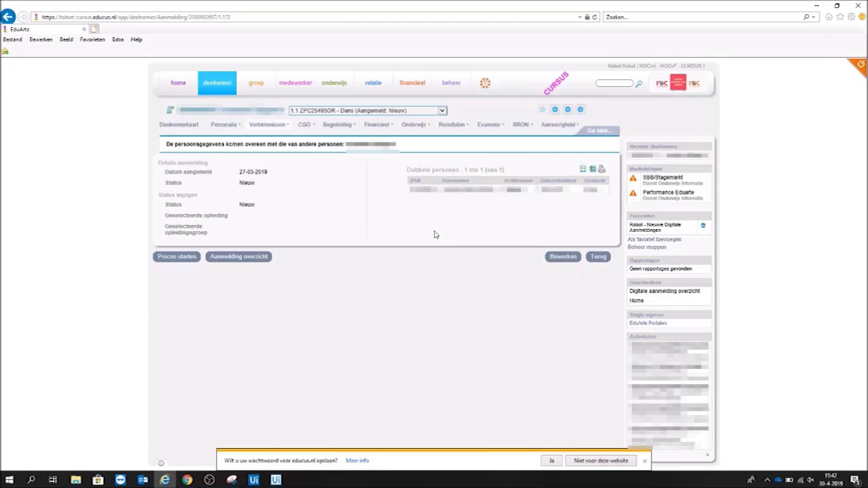
Task: Click the print icon above duplicate persons table
Action: click(601, 169)
